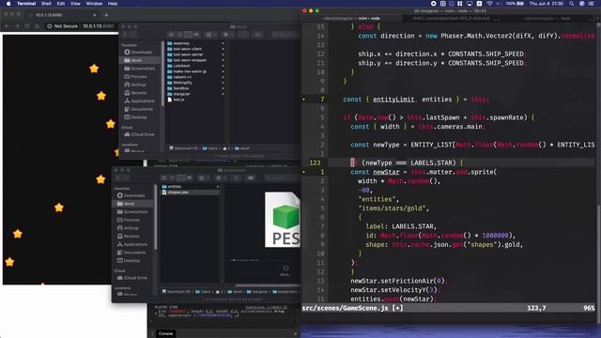
Task: Select the test.js file
Action: (x=176, y=100)
